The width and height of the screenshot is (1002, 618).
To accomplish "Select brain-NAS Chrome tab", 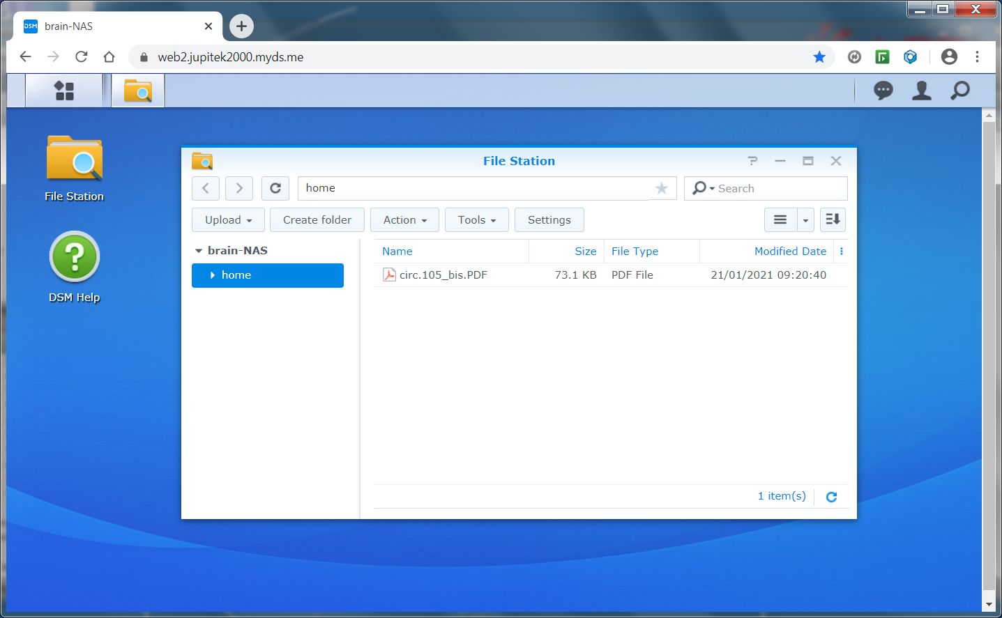I will (x=119, y=26).
